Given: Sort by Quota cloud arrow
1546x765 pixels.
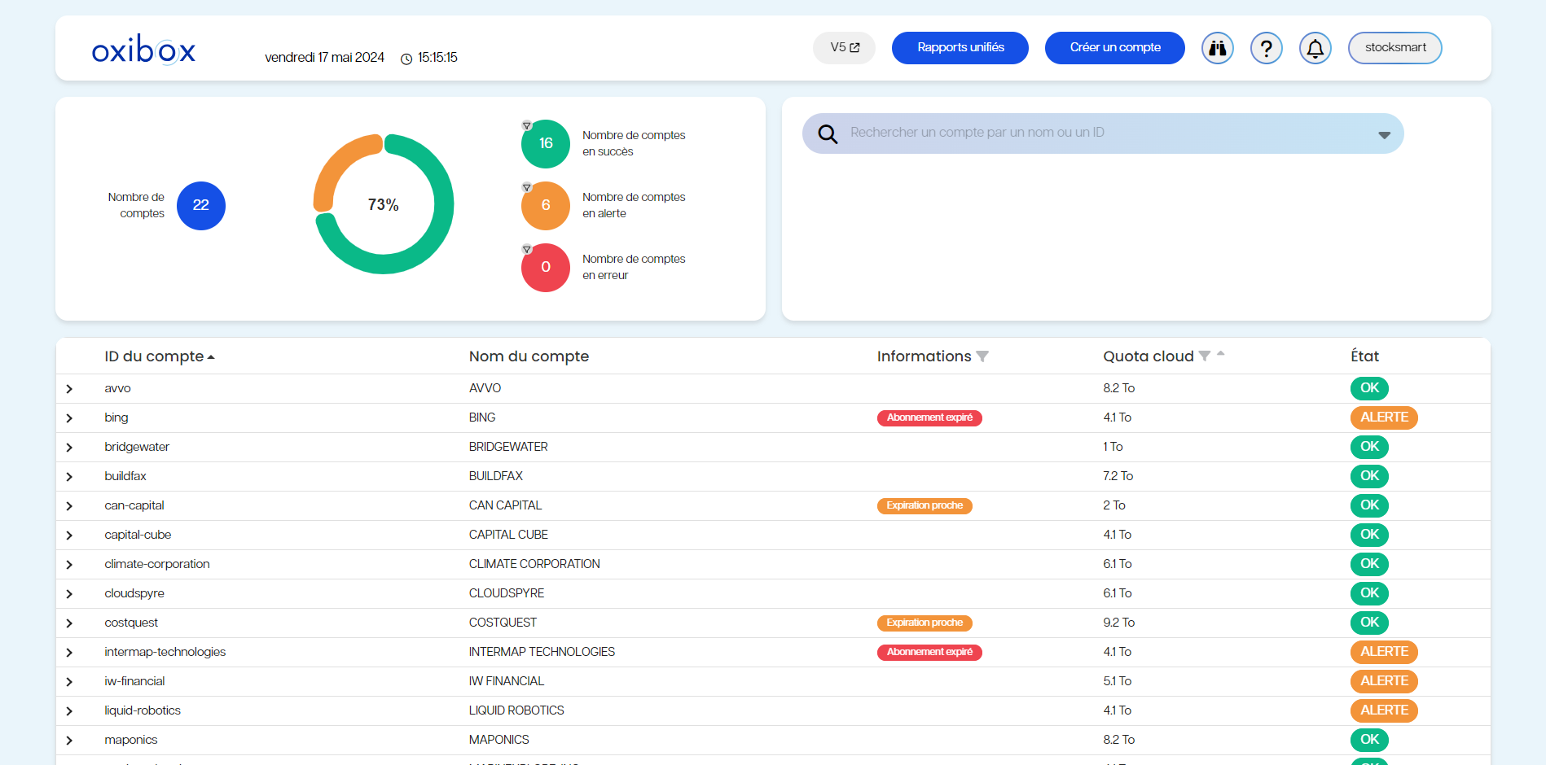Looking at the screenshot, I should 1221,353.
